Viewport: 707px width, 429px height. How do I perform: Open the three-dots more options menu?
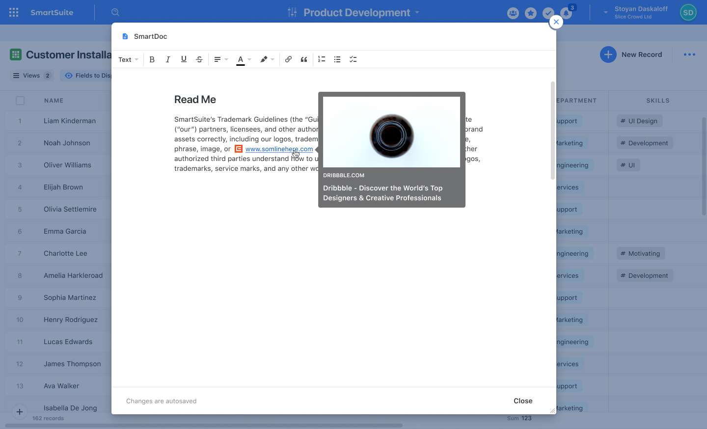click(x=689, y=54)
